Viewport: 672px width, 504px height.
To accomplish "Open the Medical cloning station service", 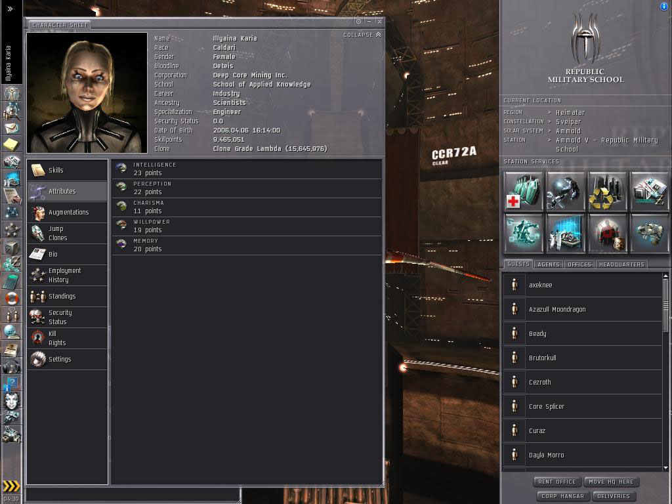I will pyautogui.click(x=523, y=191).
